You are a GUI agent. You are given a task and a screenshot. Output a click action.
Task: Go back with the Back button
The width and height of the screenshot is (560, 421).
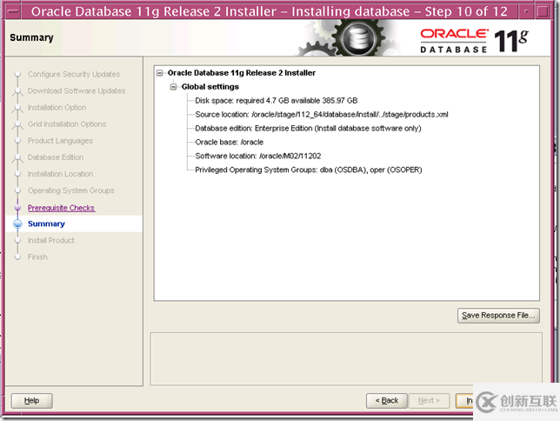pyautogui.click(x=387, y=401)
